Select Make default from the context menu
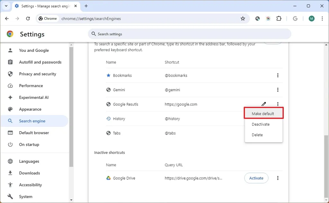Viewport: 329px width, 203px height. 263,113
